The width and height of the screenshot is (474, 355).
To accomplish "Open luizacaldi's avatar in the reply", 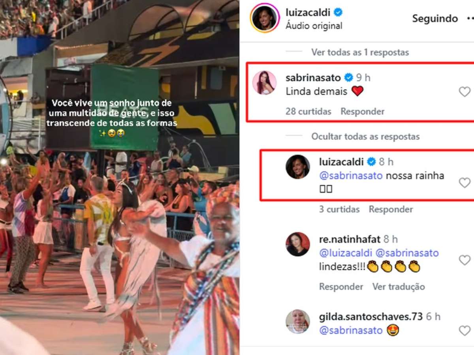I will click(297, 167).
